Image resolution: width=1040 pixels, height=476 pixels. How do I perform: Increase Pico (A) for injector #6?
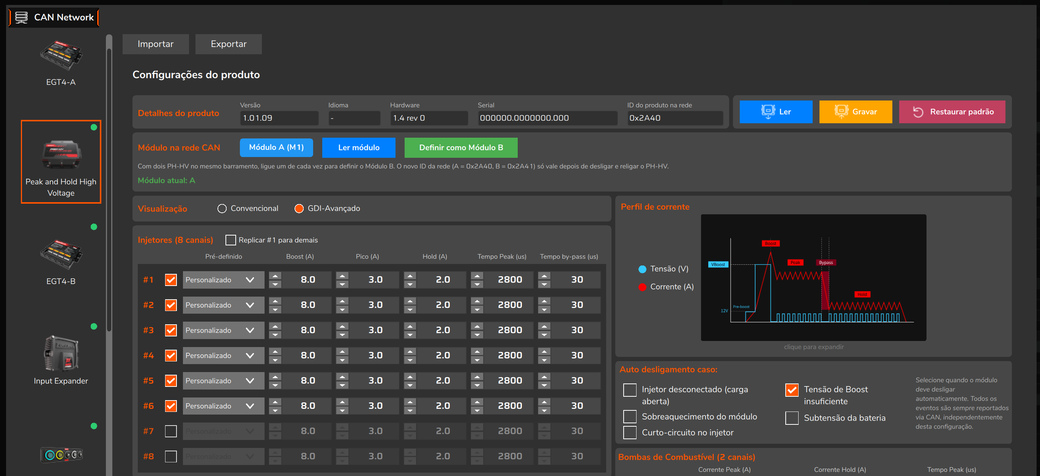click(342, 402)
